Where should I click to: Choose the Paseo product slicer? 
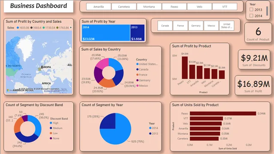point(174,7)
